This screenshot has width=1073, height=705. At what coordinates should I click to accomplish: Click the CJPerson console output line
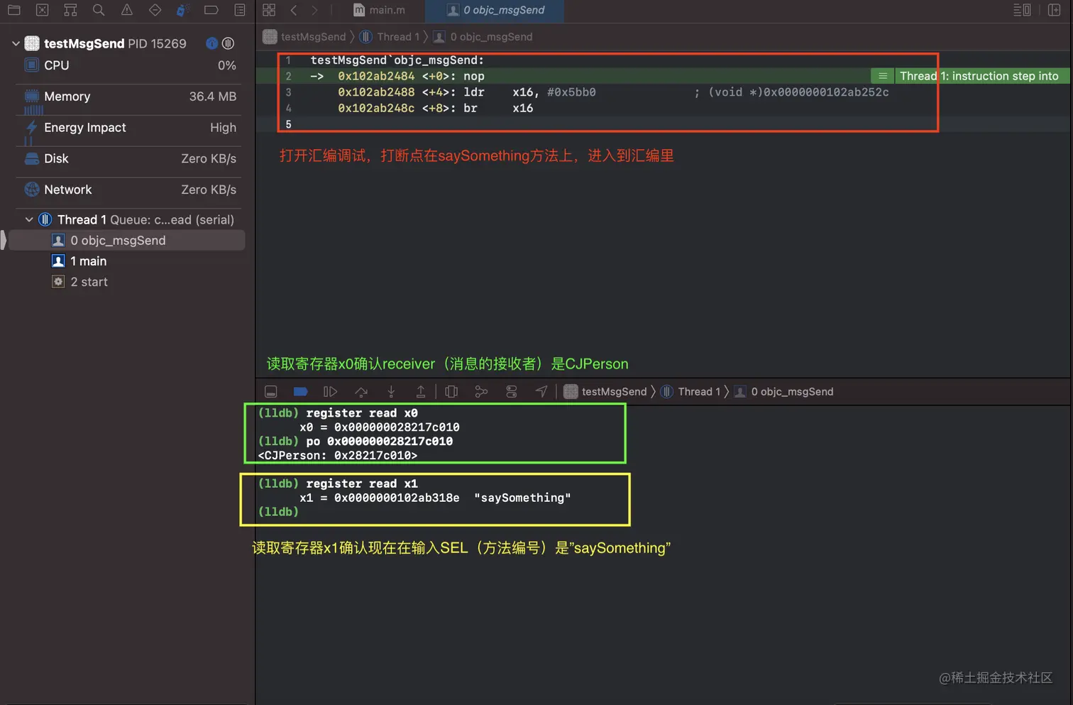pos(338,456)
